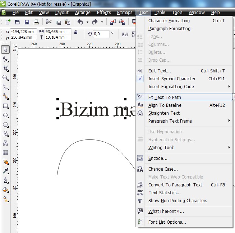The height and width of the screenshot is (233, 235).
Task: Click the Mirror horizontally button
Action: pos(125,34)
